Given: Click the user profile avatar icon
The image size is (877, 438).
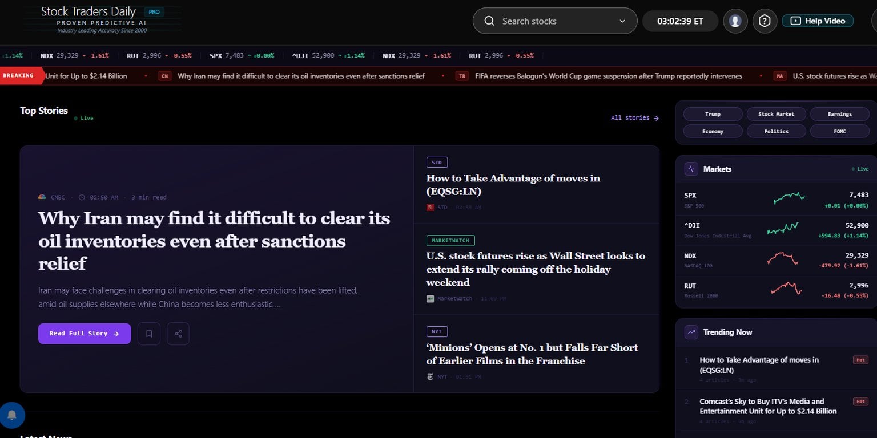Looking at the screenshot, I should [735, 21].
